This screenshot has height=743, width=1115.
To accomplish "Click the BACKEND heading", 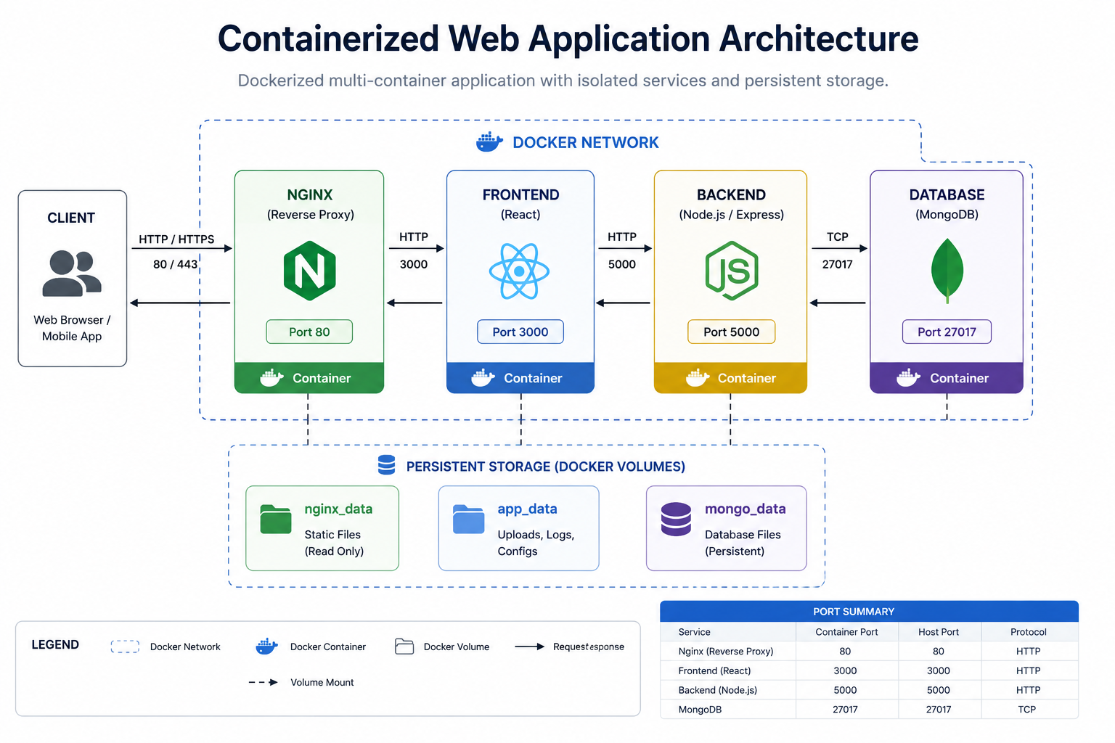I will point(731,194).
